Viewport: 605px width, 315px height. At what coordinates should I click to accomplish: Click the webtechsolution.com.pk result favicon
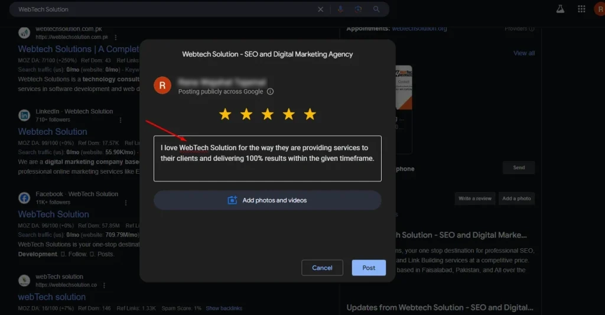pos(24,33)
